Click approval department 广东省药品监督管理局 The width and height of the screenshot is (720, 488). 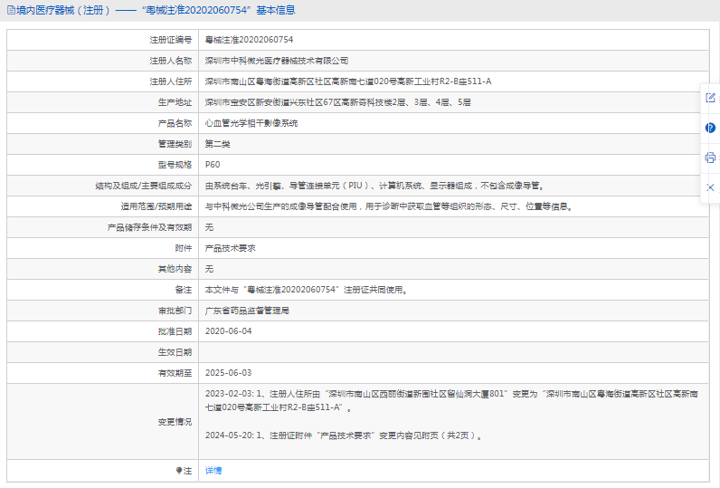[247, 311]
